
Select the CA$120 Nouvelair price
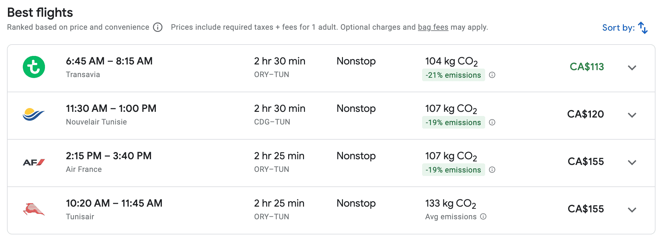coord(585,114)
